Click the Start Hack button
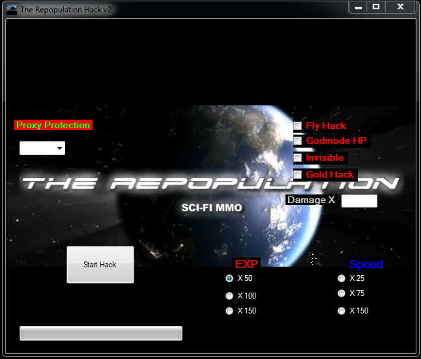The height and width of the screenshot is (359, 421). pyautogui.click(x=100, y=265)
